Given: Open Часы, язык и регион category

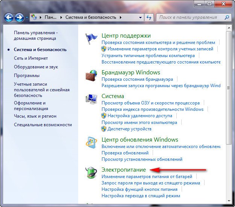Looking at the screenshot, I should 35,116.
